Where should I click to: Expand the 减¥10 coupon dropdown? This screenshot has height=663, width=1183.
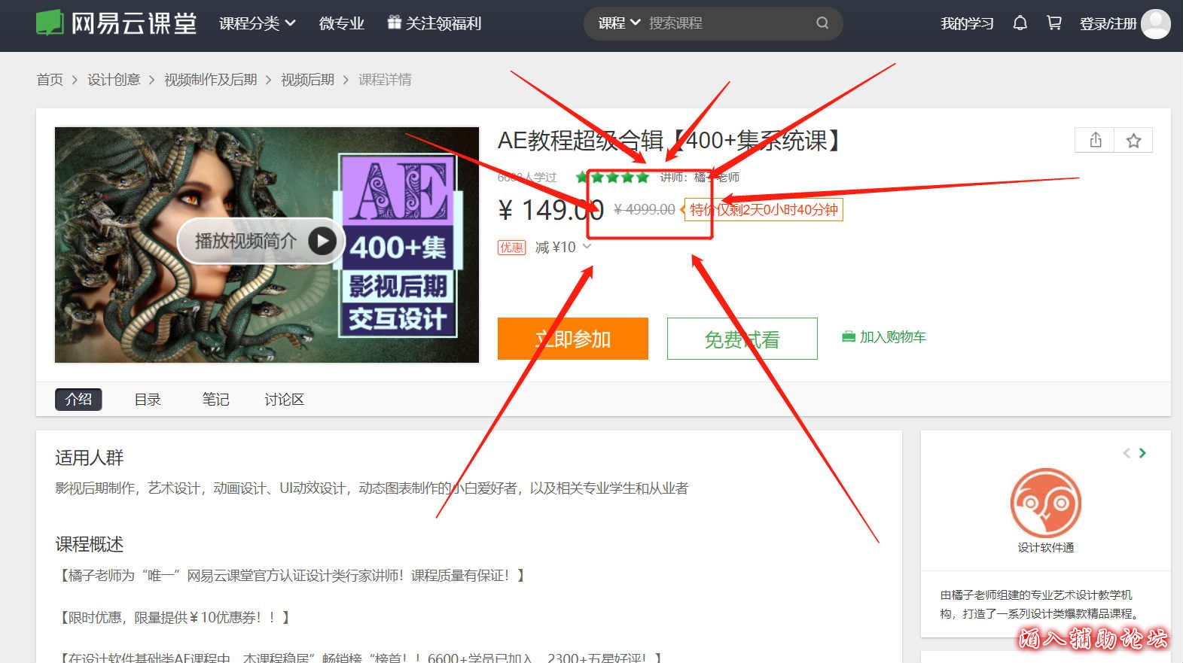point(563,247)
